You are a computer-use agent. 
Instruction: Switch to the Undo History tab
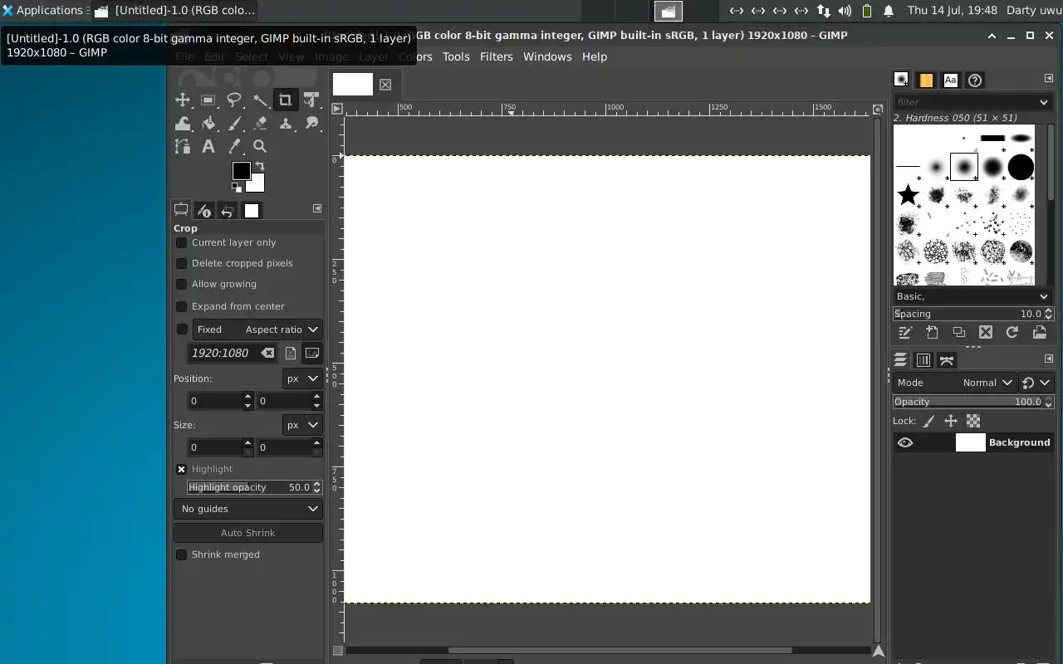228,211
